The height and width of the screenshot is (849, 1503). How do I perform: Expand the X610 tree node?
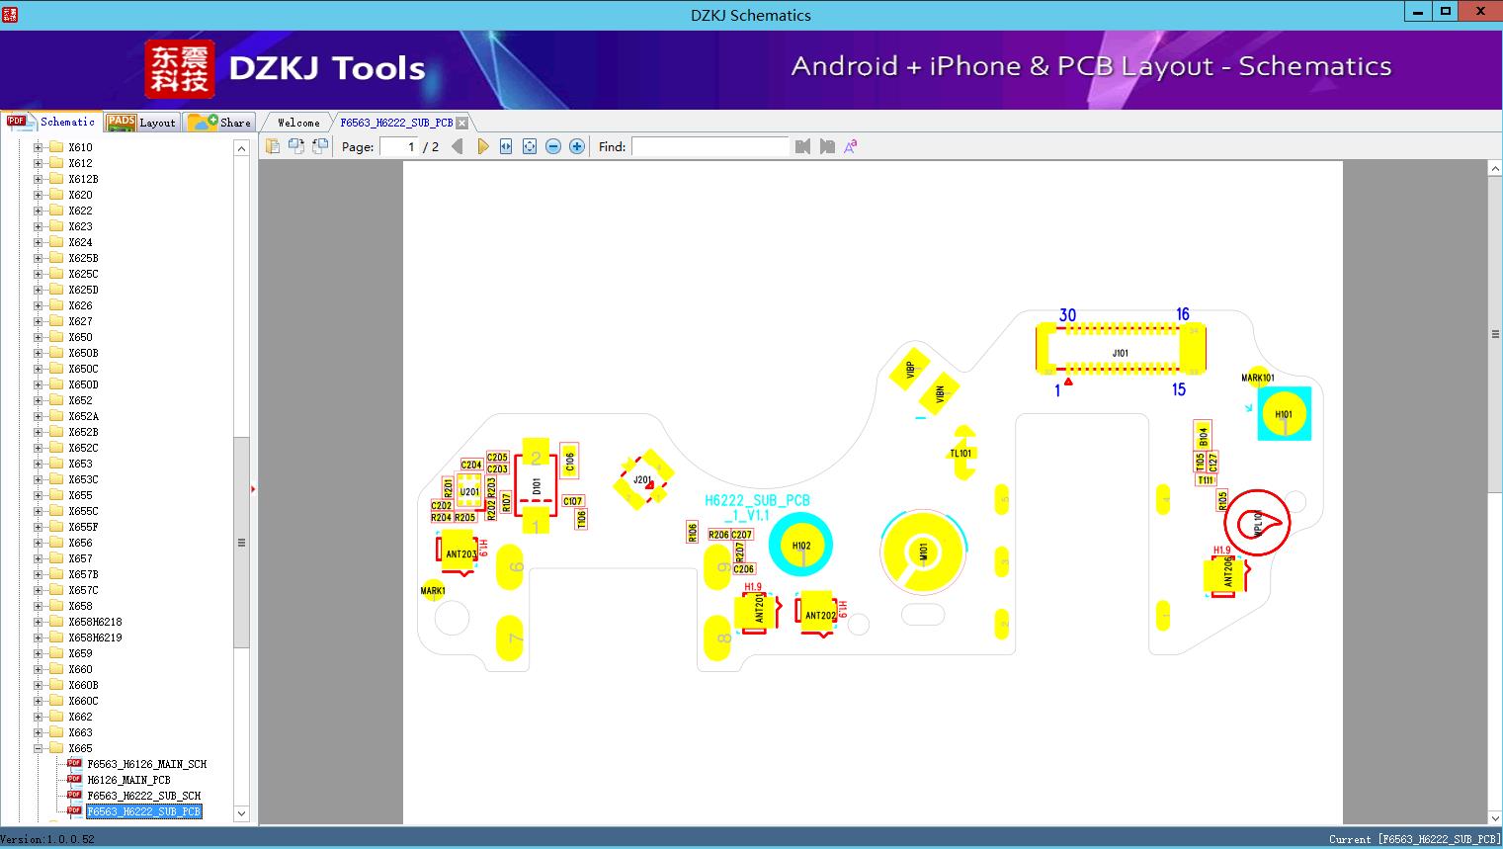point(38,147)
